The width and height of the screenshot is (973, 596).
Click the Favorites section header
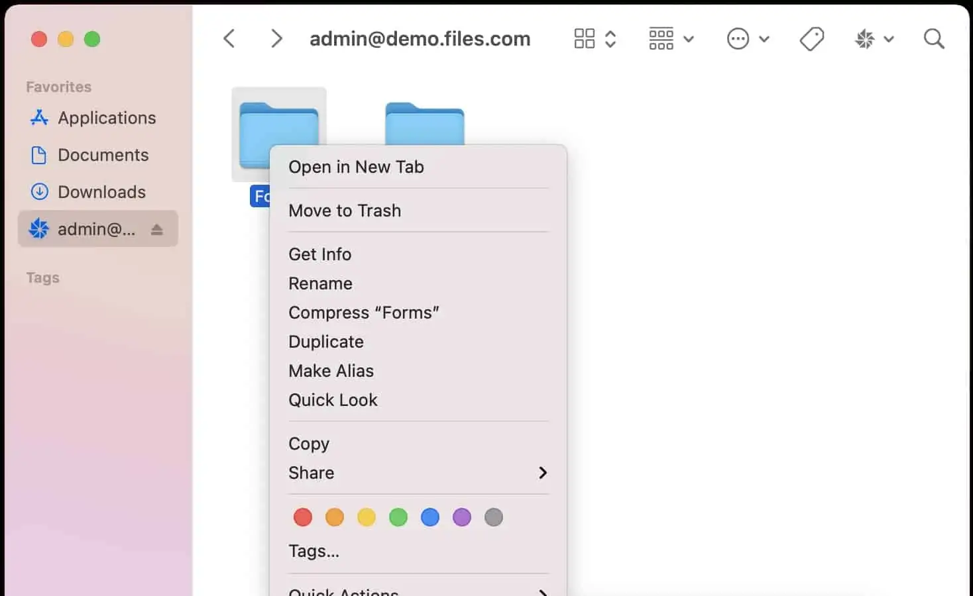(x=58, y=87)
